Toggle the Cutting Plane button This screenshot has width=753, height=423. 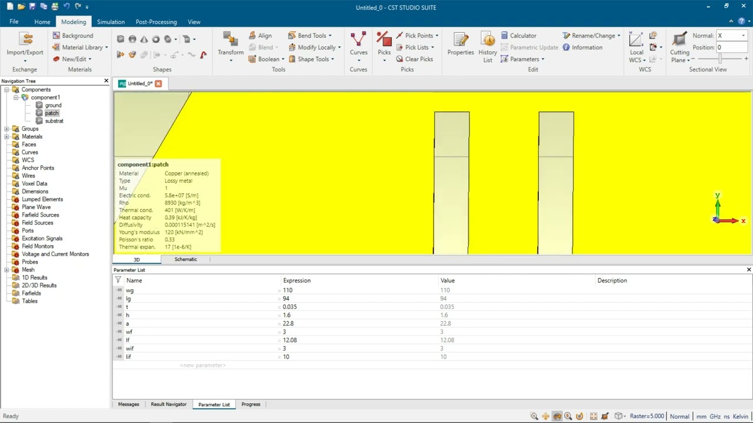pos(679,47)
